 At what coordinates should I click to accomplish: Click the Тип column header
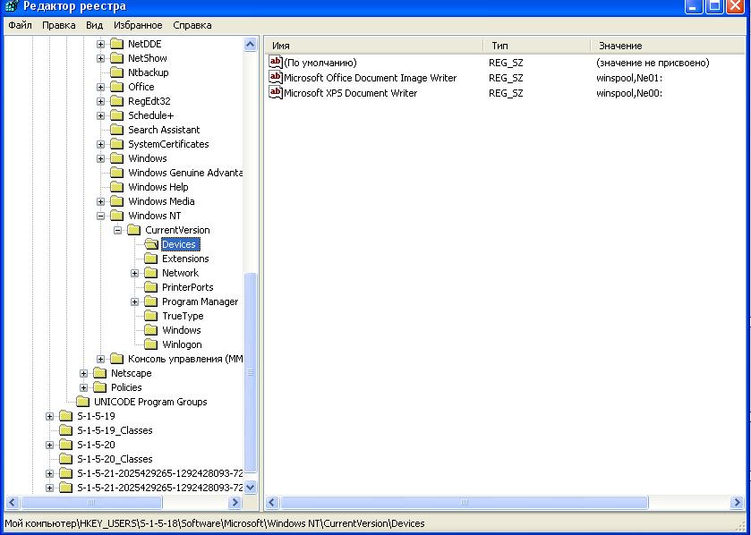537,45
